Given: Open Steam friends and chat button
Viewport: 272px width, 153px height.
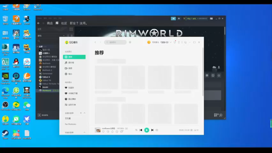Looking at the screenshot, I should pyautogui.click(x=218, y=115).
